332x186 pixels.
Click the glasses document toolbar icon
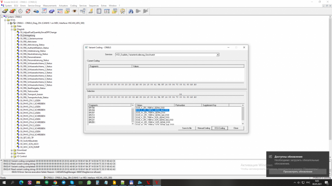tap(44, 11)
